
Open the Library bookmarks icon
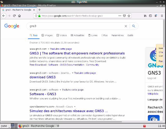coord(145,16)
